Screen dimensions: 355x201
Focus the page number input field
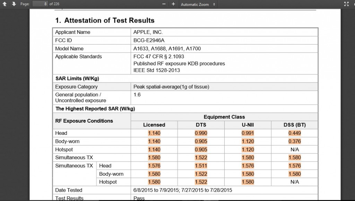(40, 4)
